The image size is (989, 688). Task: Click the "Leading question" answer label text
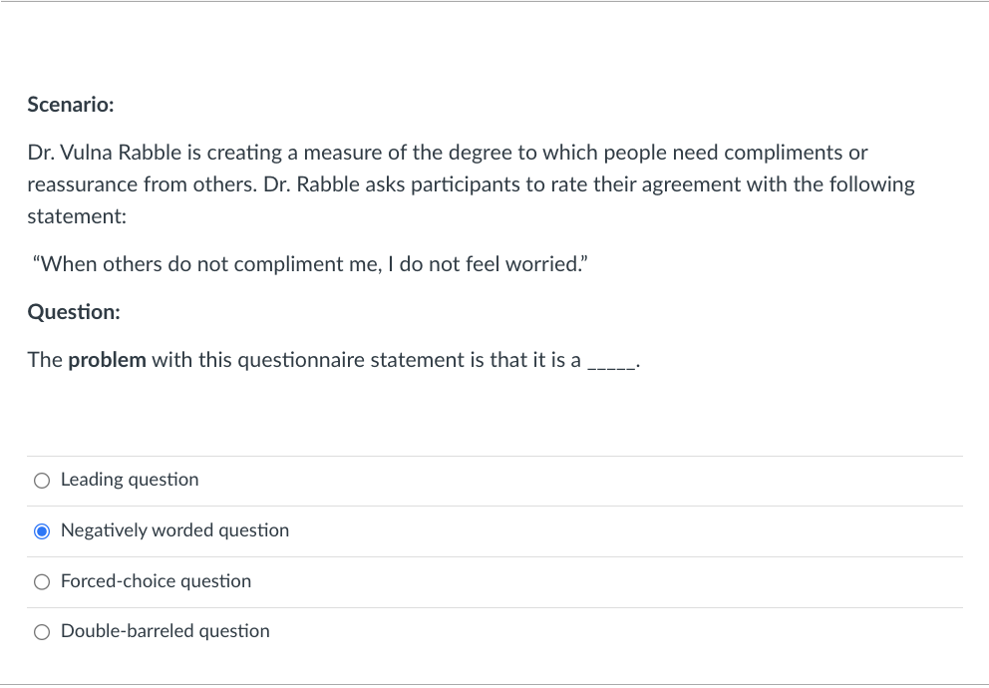click(130, 480)
